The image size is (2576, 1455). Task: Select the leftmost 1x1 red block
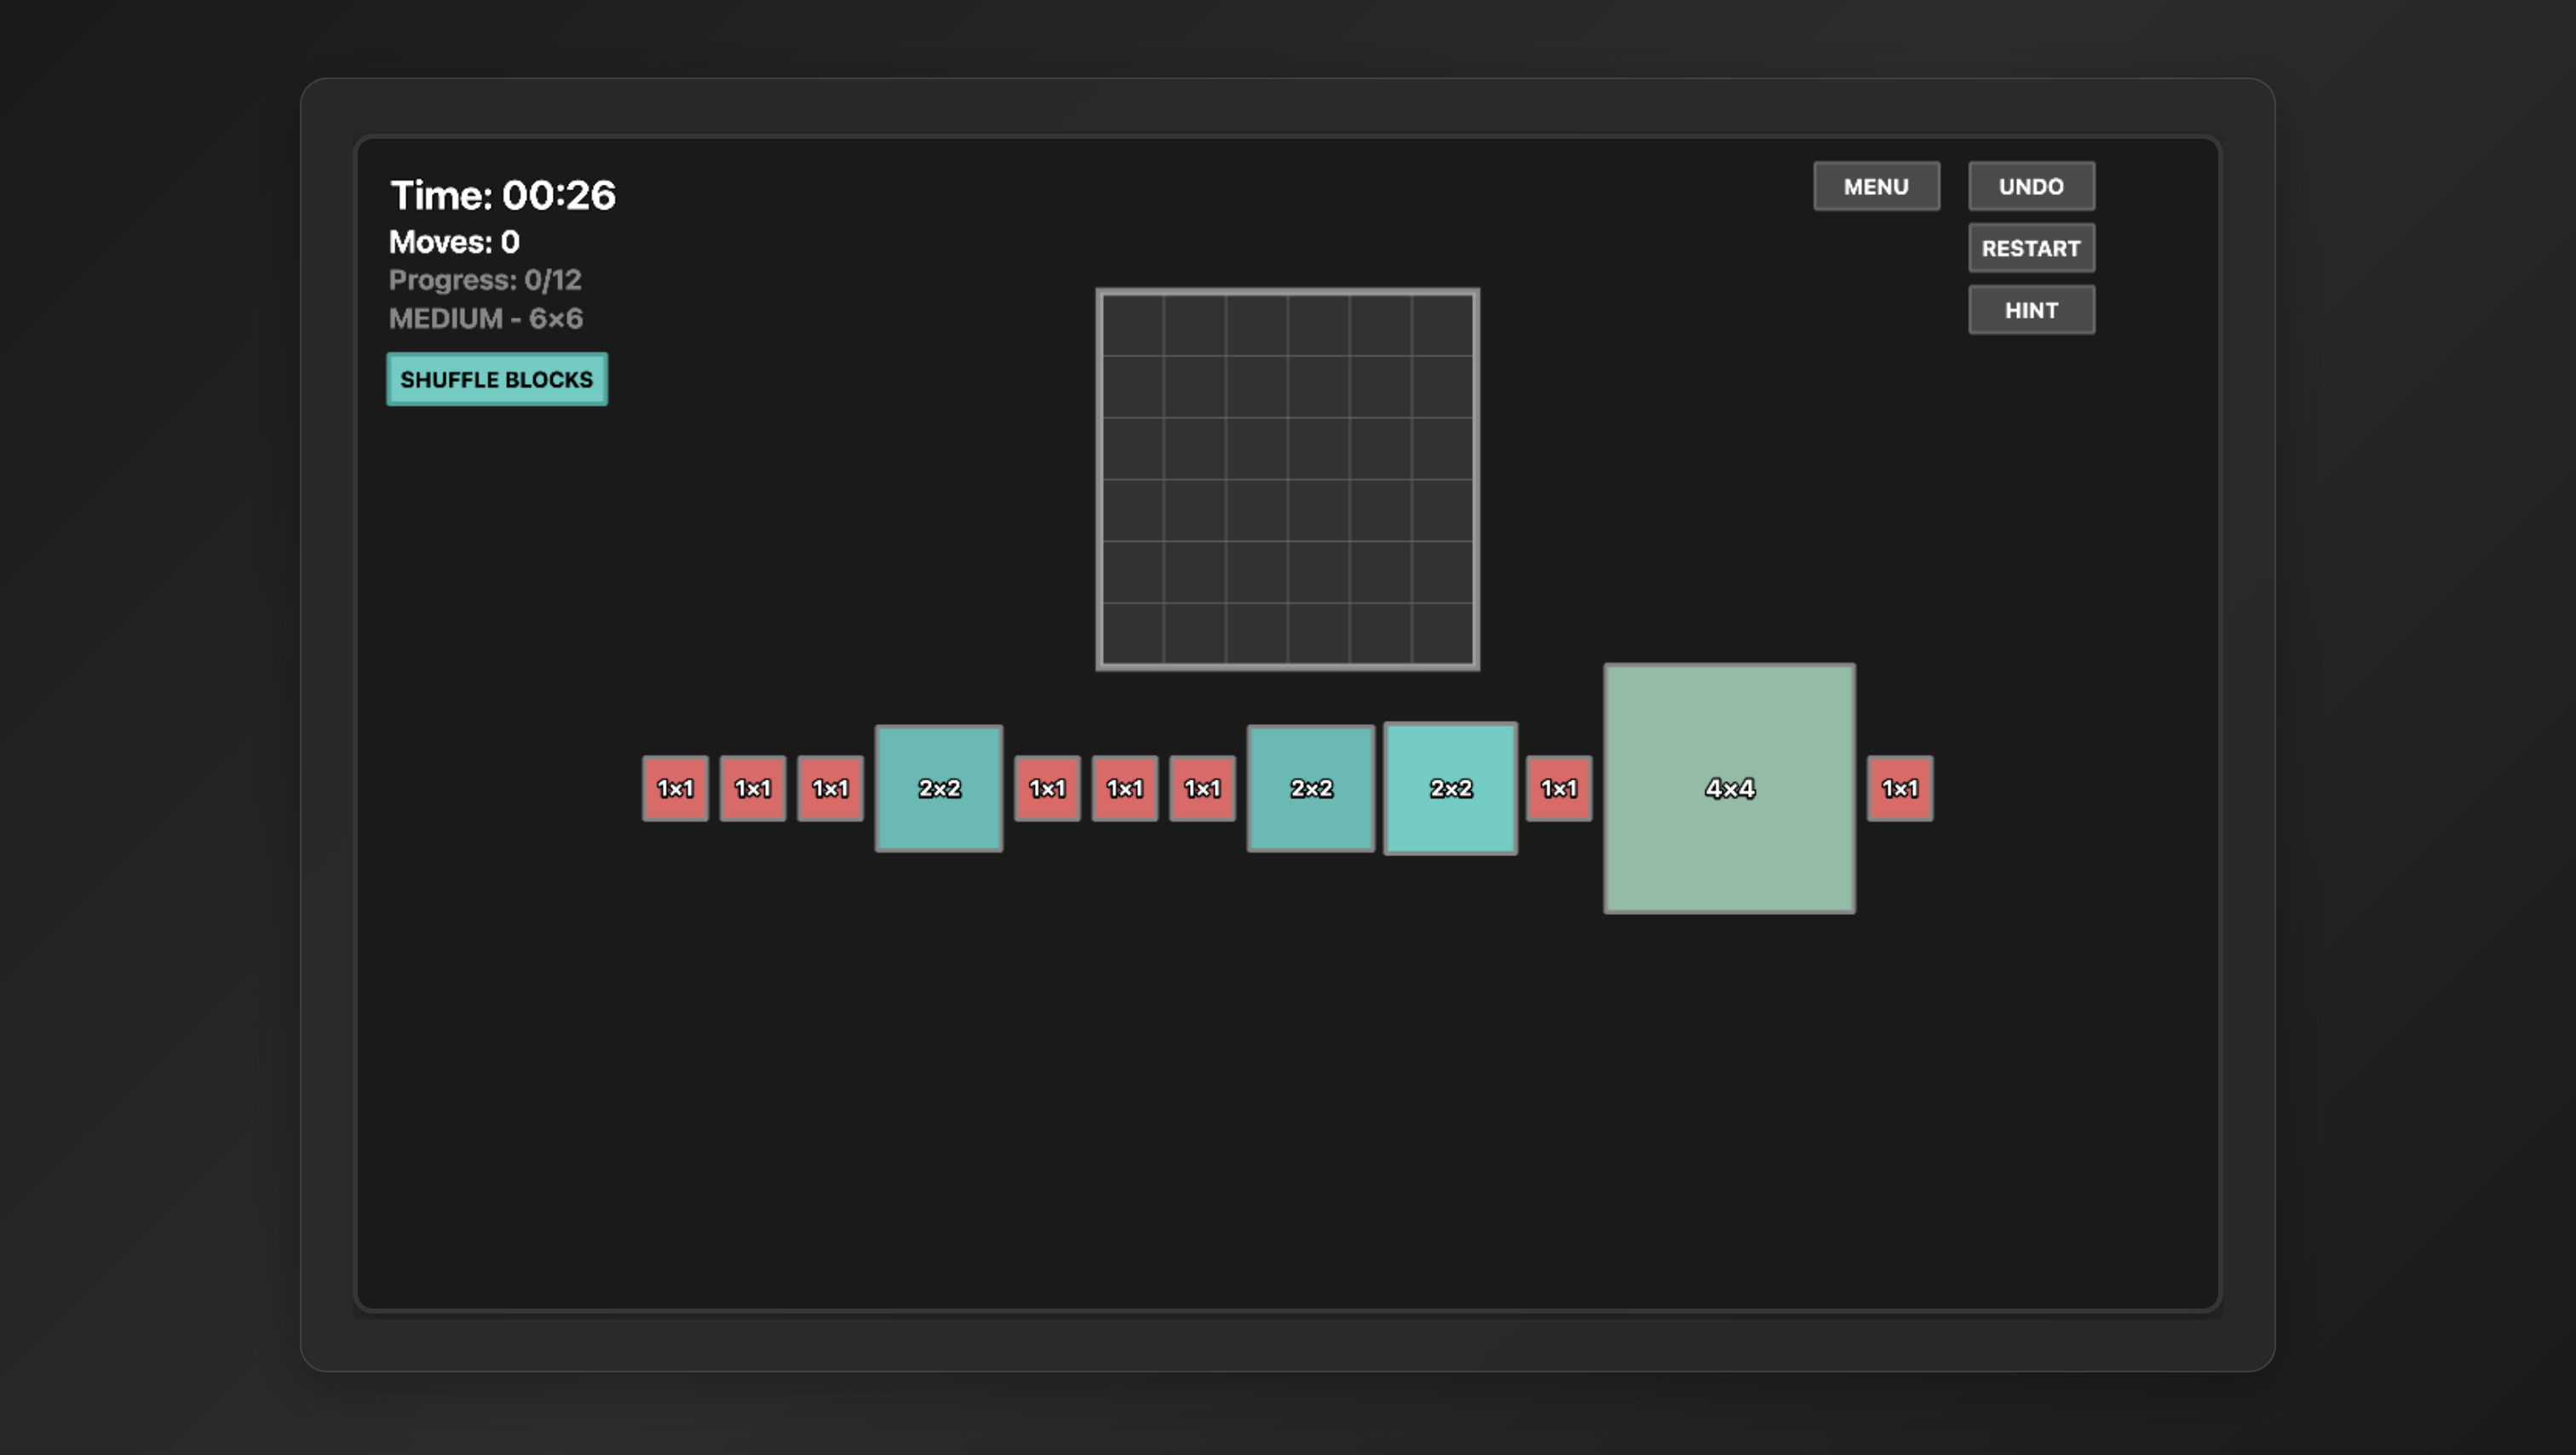pyautogui.click(x=675, y=788)
